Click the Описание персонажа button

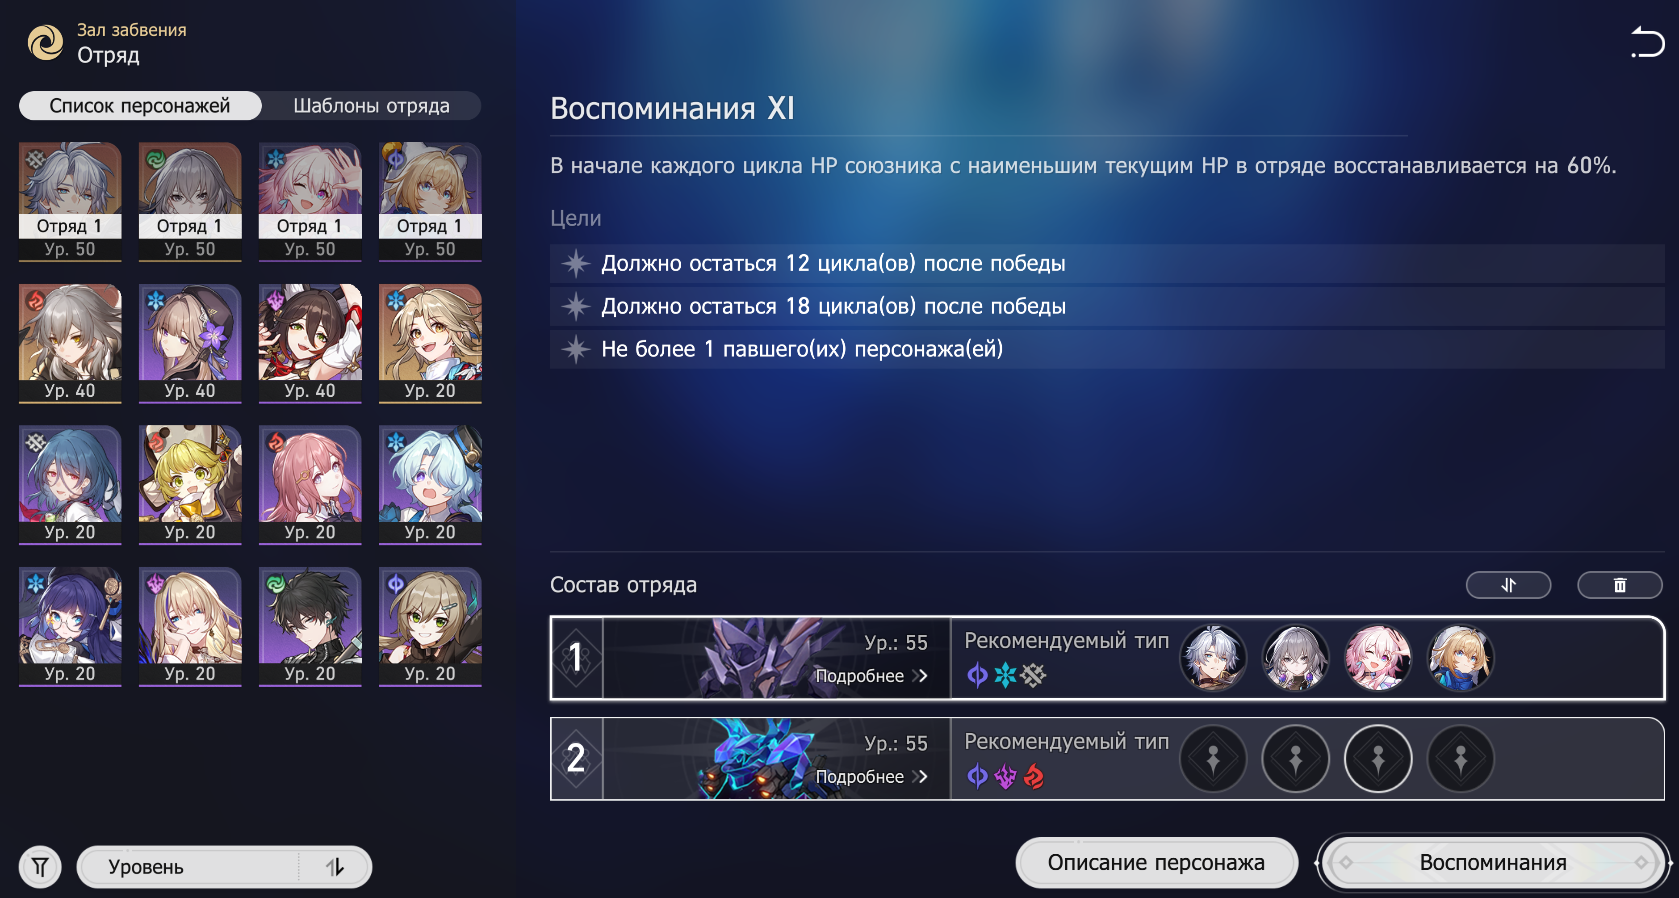pyautogui.click(x=1156, y=862)
